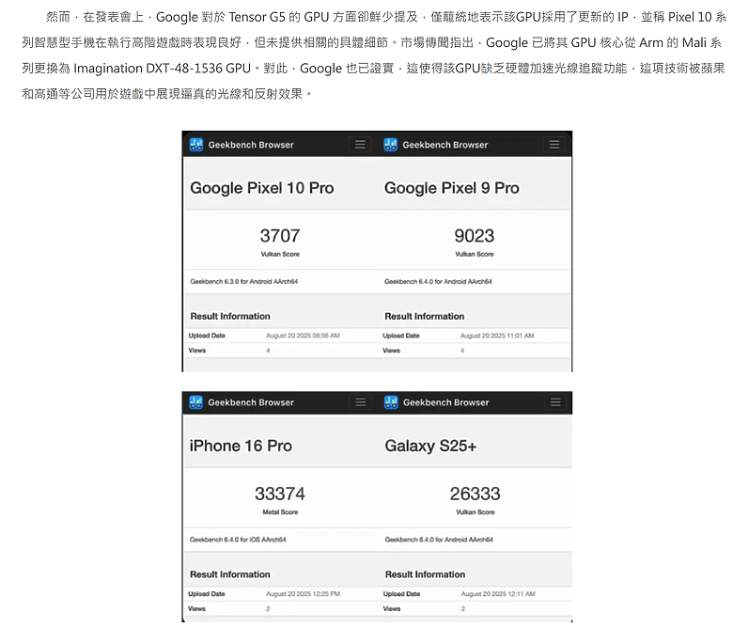Select the Galaxy S25+ heading
The image size is (733, 627).
(430, 446)
